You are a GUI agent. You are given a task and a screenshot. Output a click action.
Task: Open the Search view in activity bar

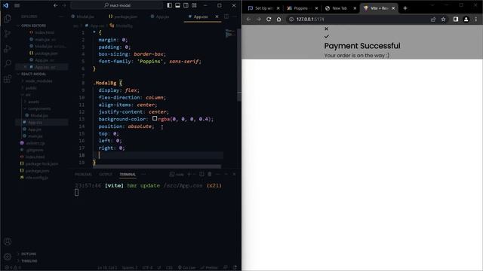coord(8,63)
